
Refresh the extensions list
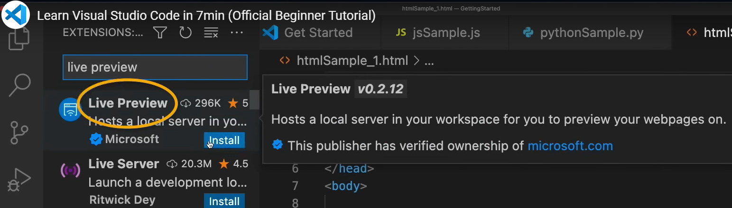[185, 32]
